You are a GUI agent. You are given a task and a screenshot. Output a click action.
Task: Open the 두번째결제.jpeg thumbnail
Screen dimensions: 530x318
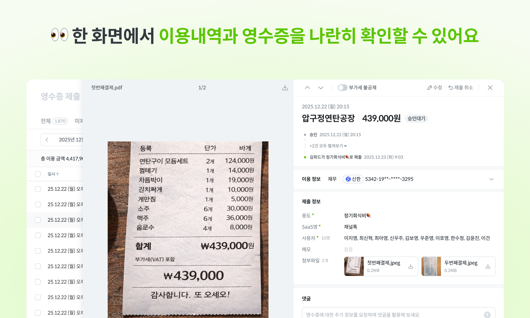431,266
